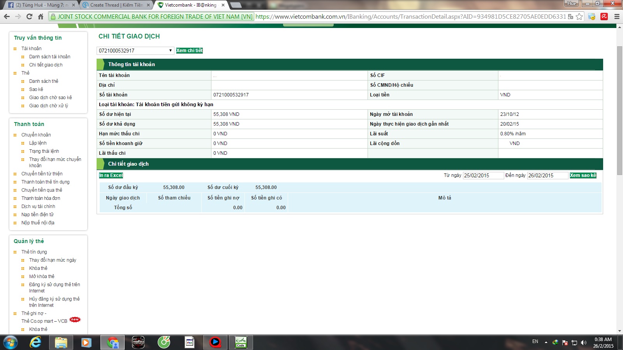This screenshot has width=623, height=350.
Task: Click the Internet Download Manager tray icon
Action: 555,342
